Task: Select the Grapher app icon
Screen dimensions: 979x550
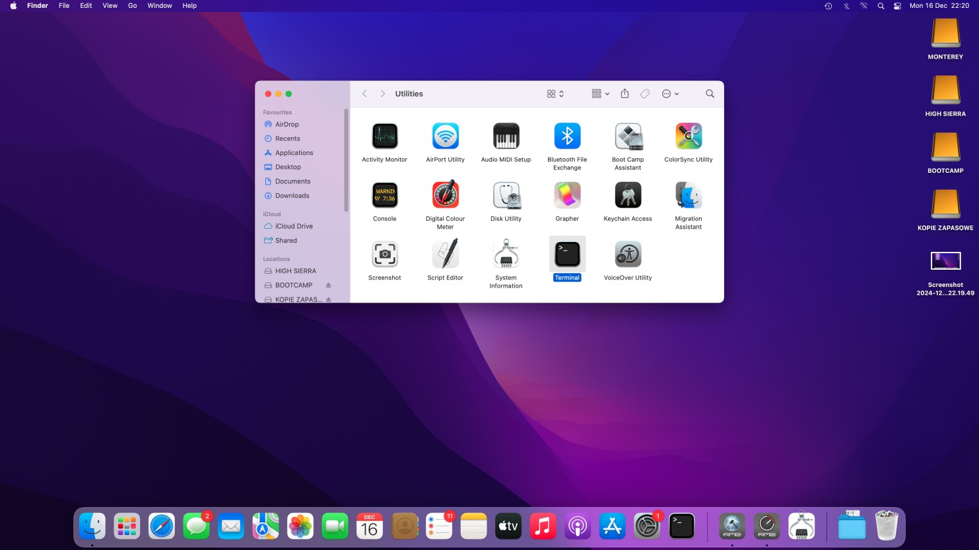Action: tap(567, 195)
